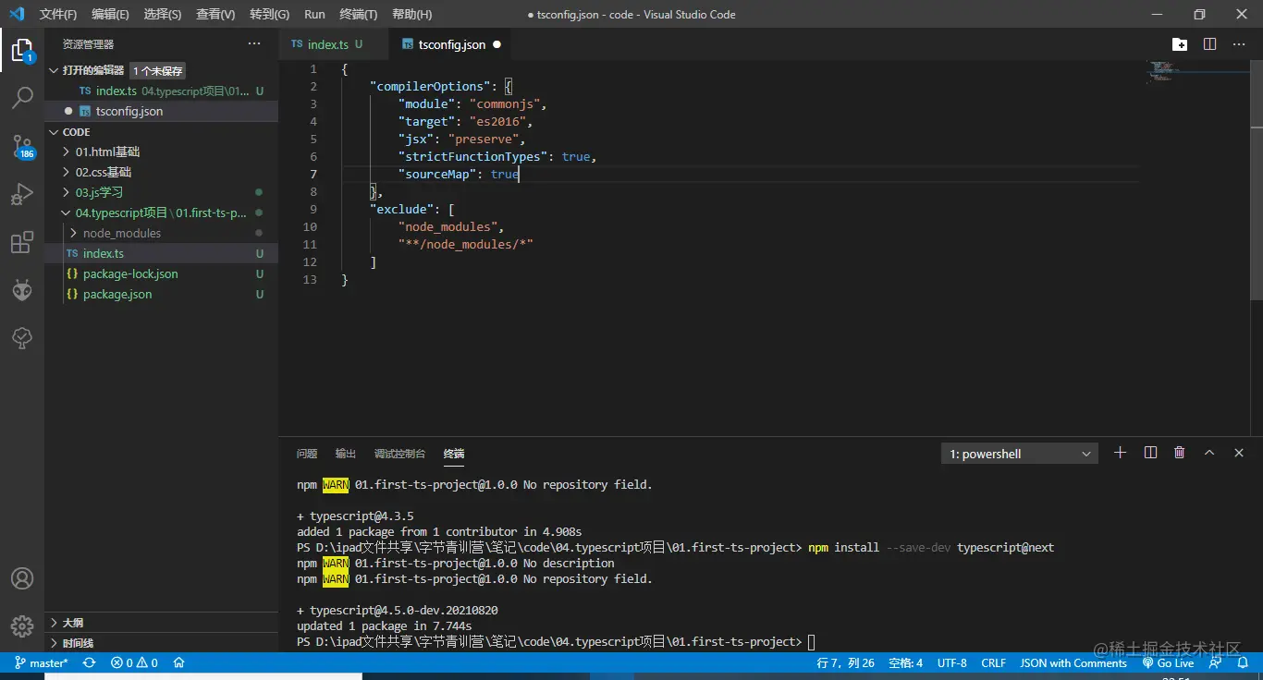The height and width of the screenshot is (680, 1263).
Task: Open package-lock.json in the file tree
Action: [x=161, y=273]
